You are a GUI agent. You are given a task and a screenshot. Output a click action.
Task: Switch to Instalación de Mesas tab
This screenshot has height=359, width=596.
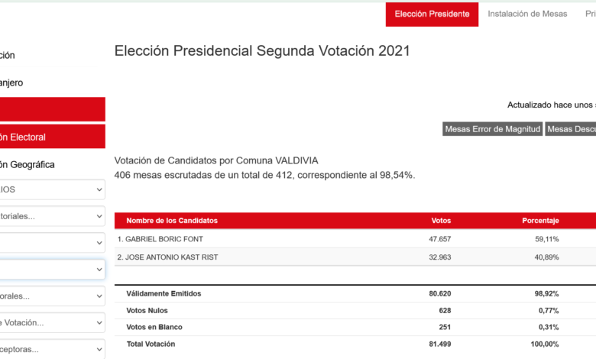tap(527, 15)
